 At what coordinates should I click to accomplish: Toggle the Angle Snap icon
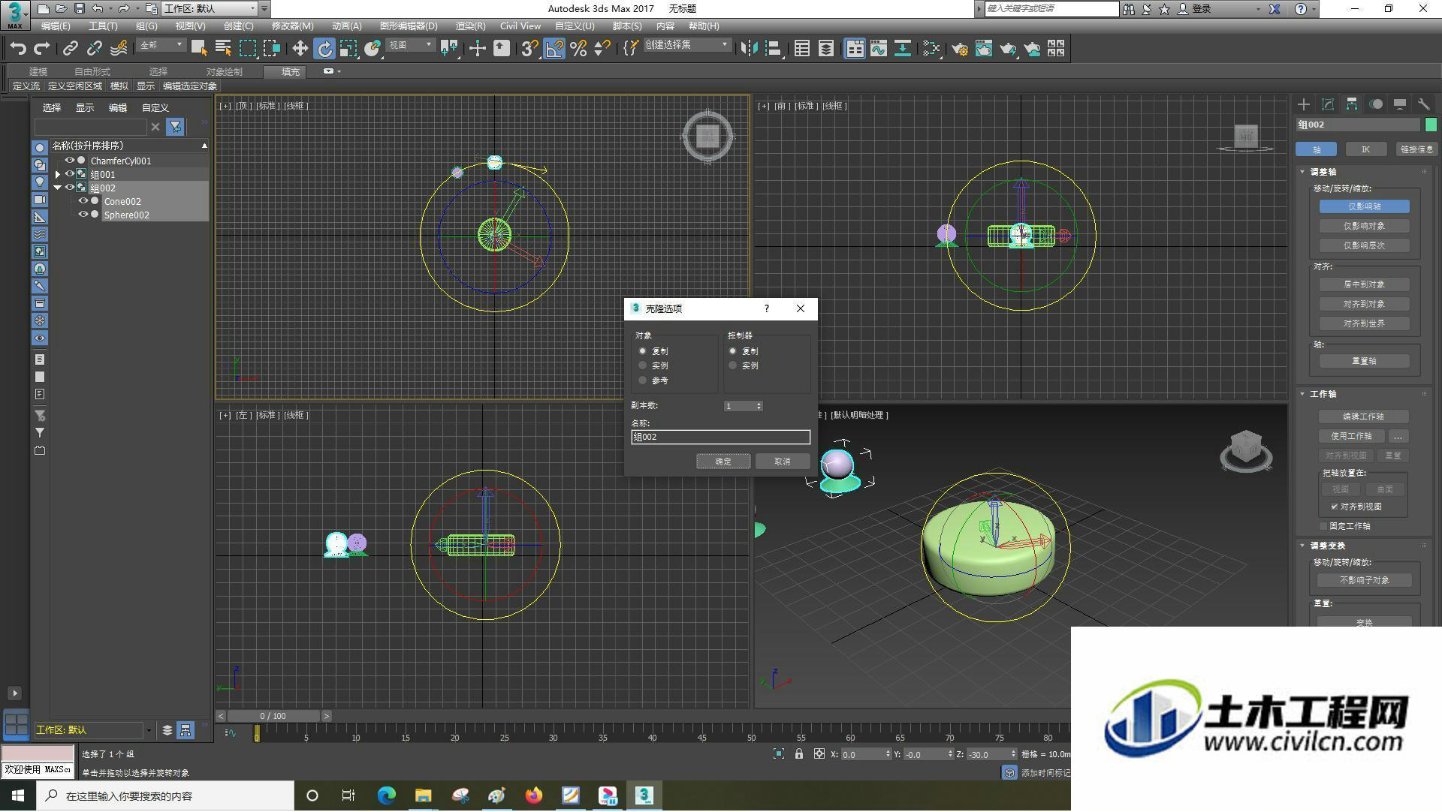coord(554,49)
